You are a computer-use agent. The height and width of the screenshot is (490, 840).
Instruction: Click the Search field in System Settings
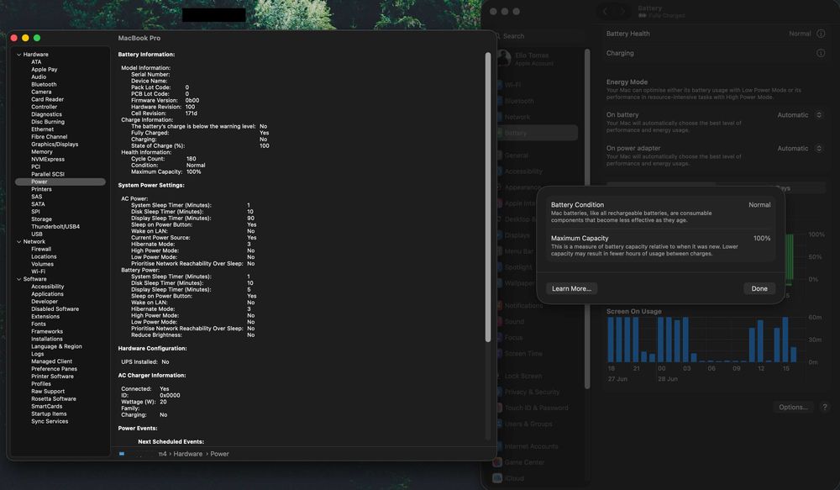(x=538, y=36)
